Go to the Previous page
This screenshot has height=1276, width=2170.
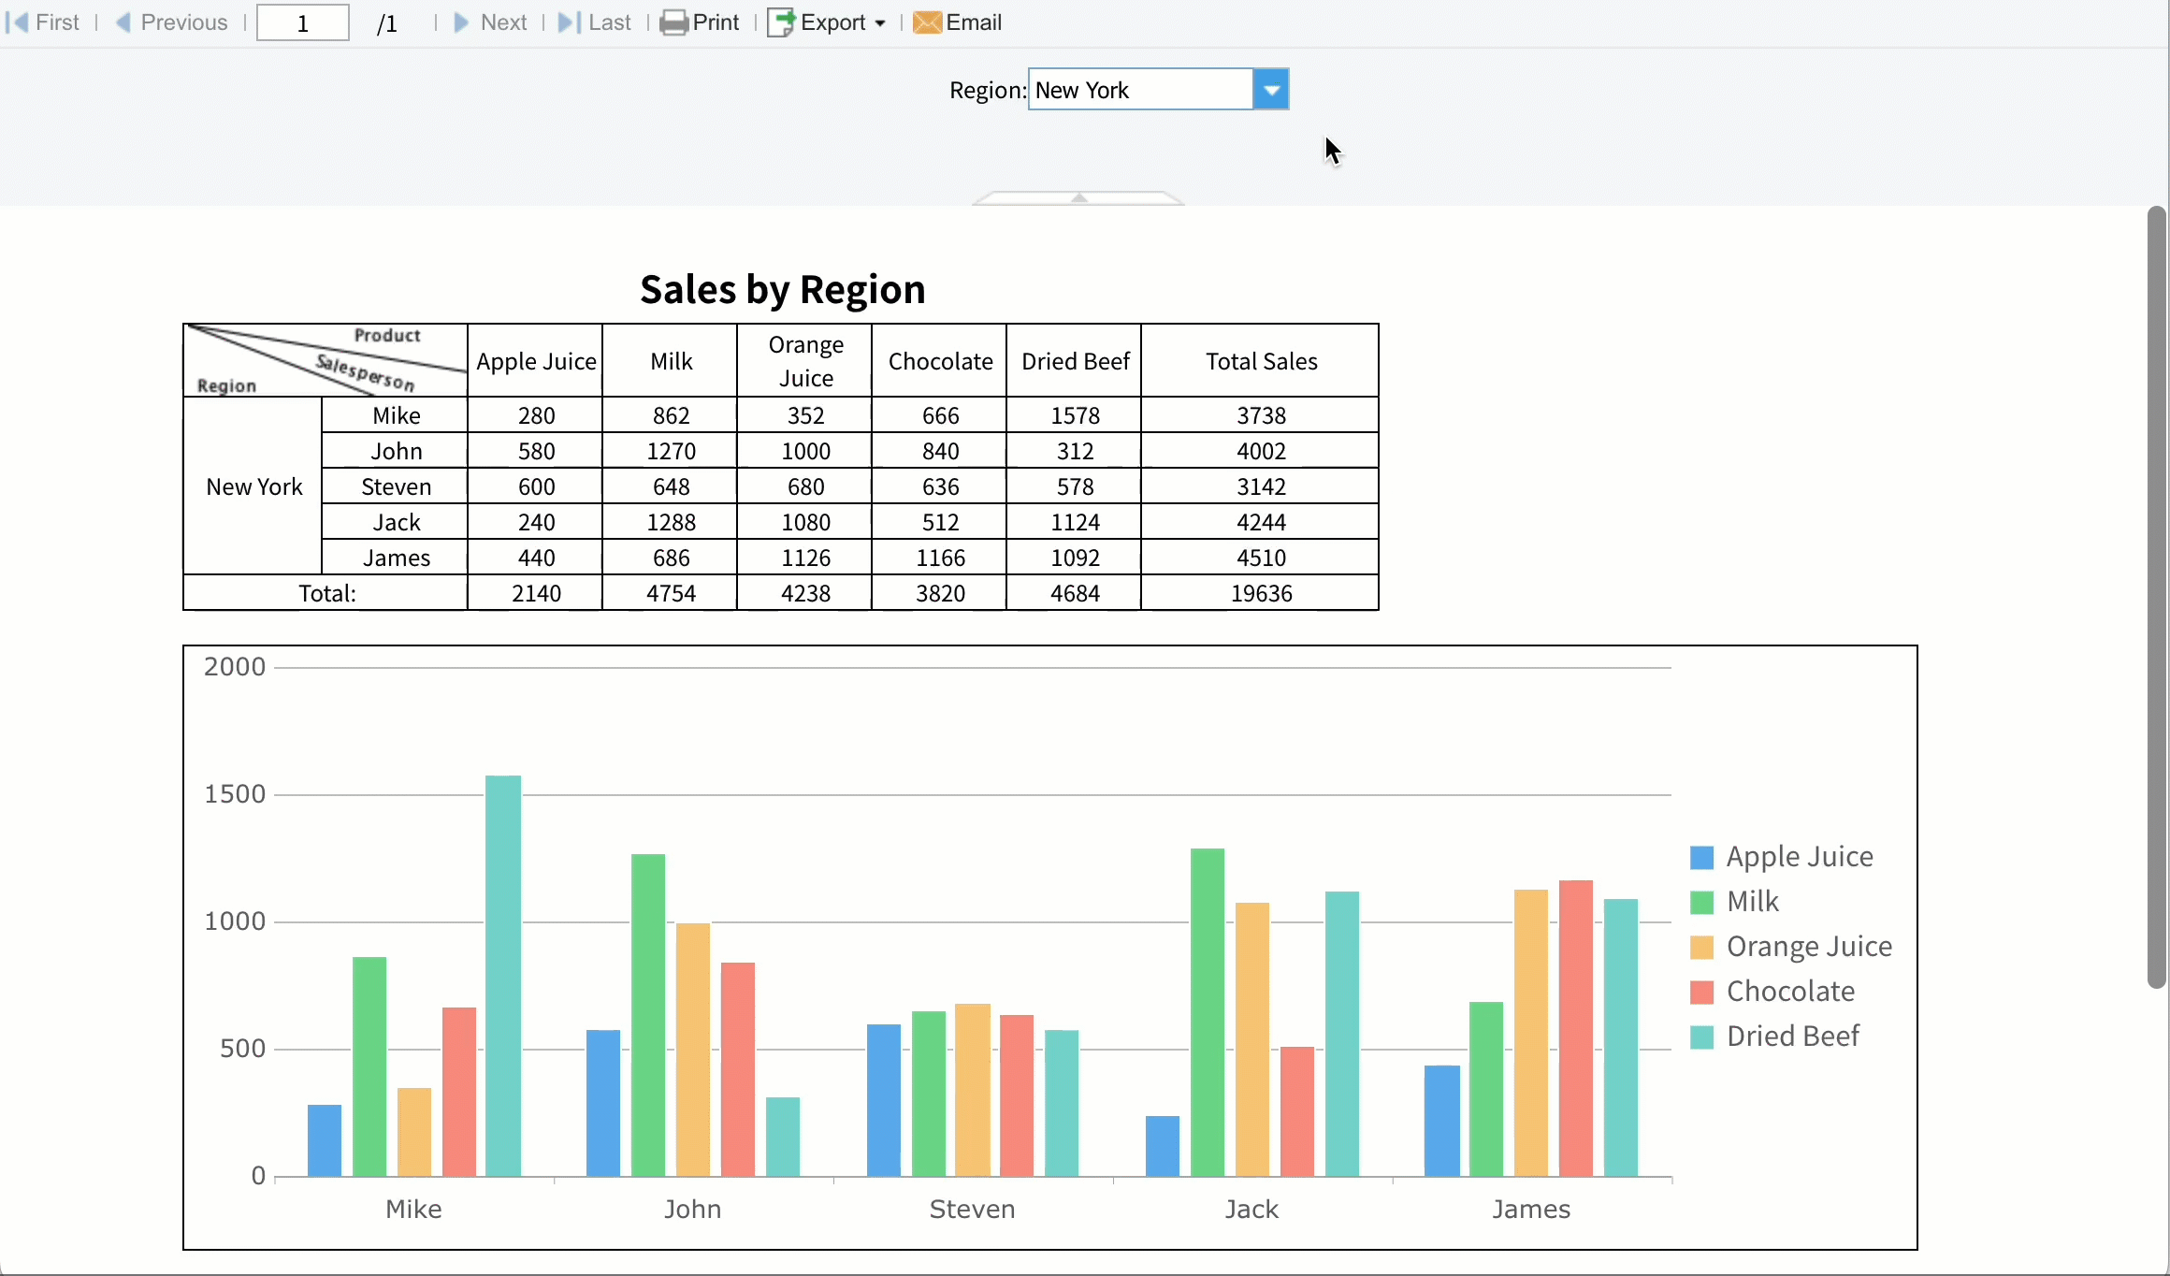click(x=171, y=22)
